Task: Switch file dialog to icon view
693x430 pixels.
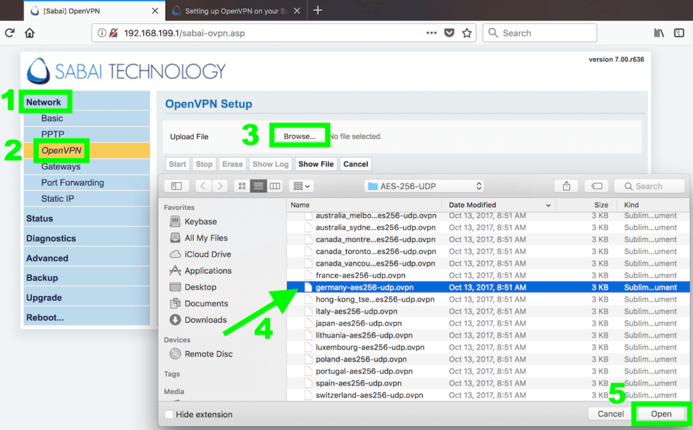Action: (x=242, y=186)
